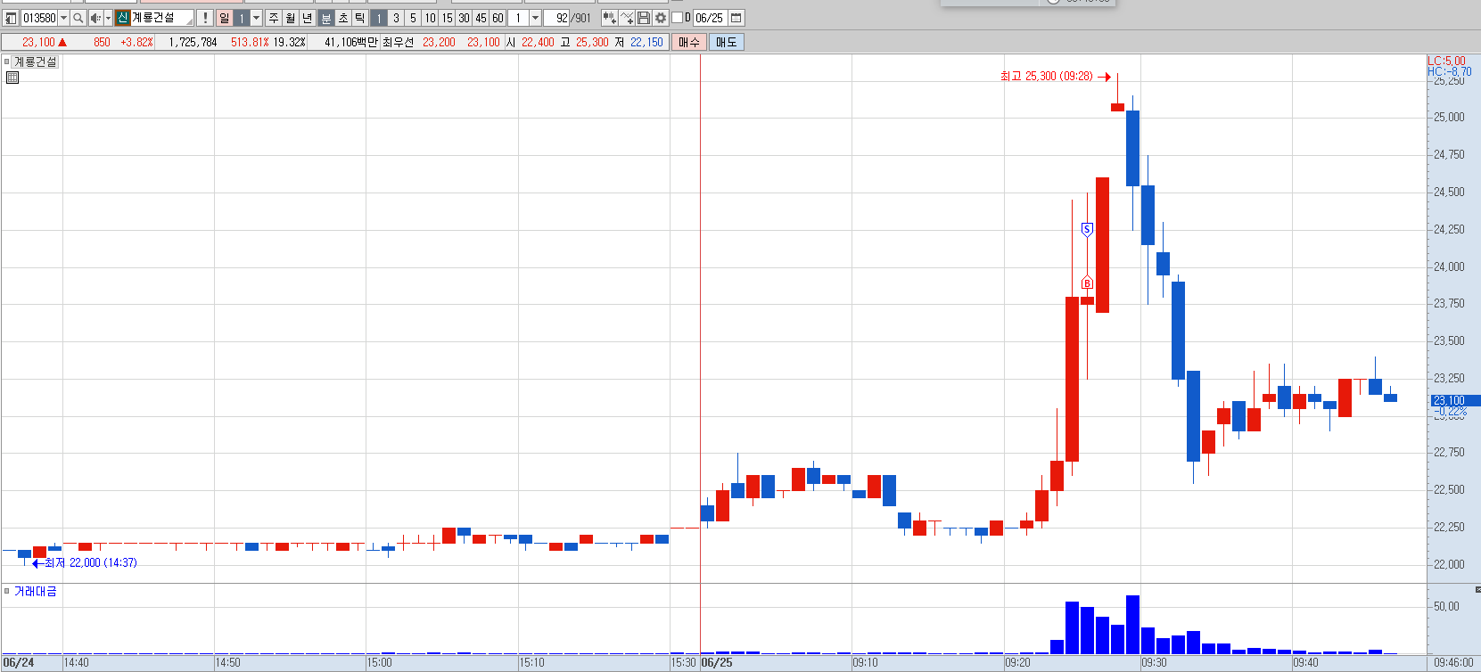The image size is (1481, 672).
Task: Click the exclamation mark info button
Action: coord(204,18)
